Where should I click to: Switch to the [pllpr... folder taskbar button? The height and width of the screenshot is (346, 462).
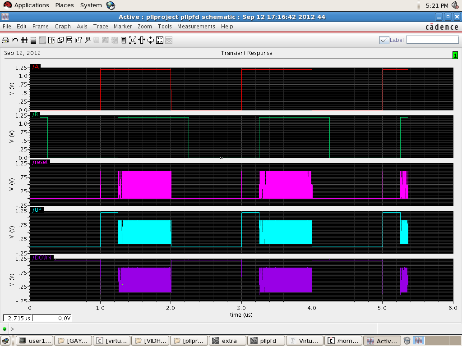(x=189, y=341)
